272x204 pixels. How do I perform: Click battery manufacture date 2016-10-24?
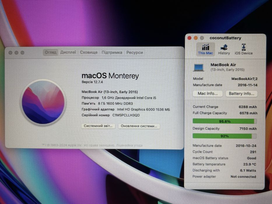[246, 146]
